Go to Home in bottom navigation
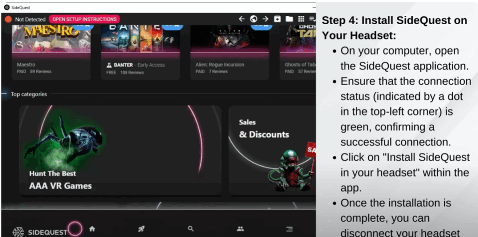Image resolution: width=478 pixels, height=237 pixels. point(92,229)
